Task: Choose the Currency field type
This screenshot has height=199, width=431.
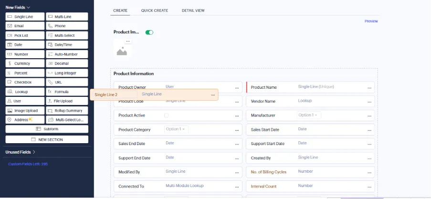Action: click(x=25, y=63)
